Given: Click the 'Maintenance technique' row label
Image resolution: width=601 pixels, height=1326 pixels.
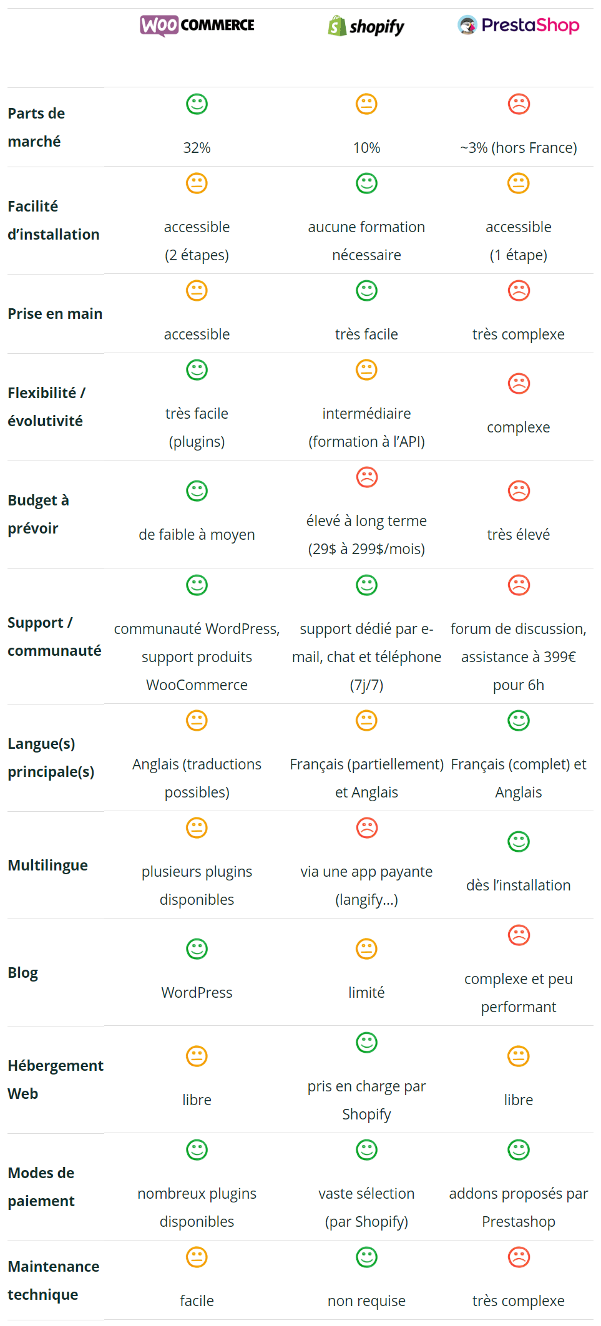Looking at the screenshot, I should (53, 1280).
